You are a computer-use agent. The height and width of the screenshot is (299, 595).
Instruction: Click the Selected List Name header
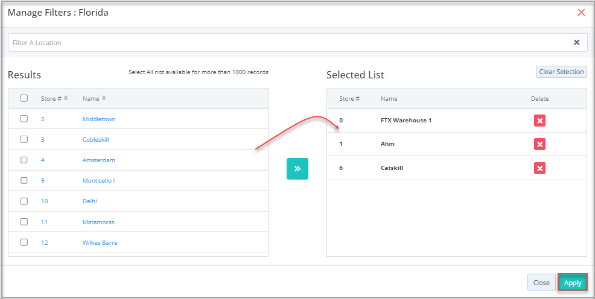389,98
